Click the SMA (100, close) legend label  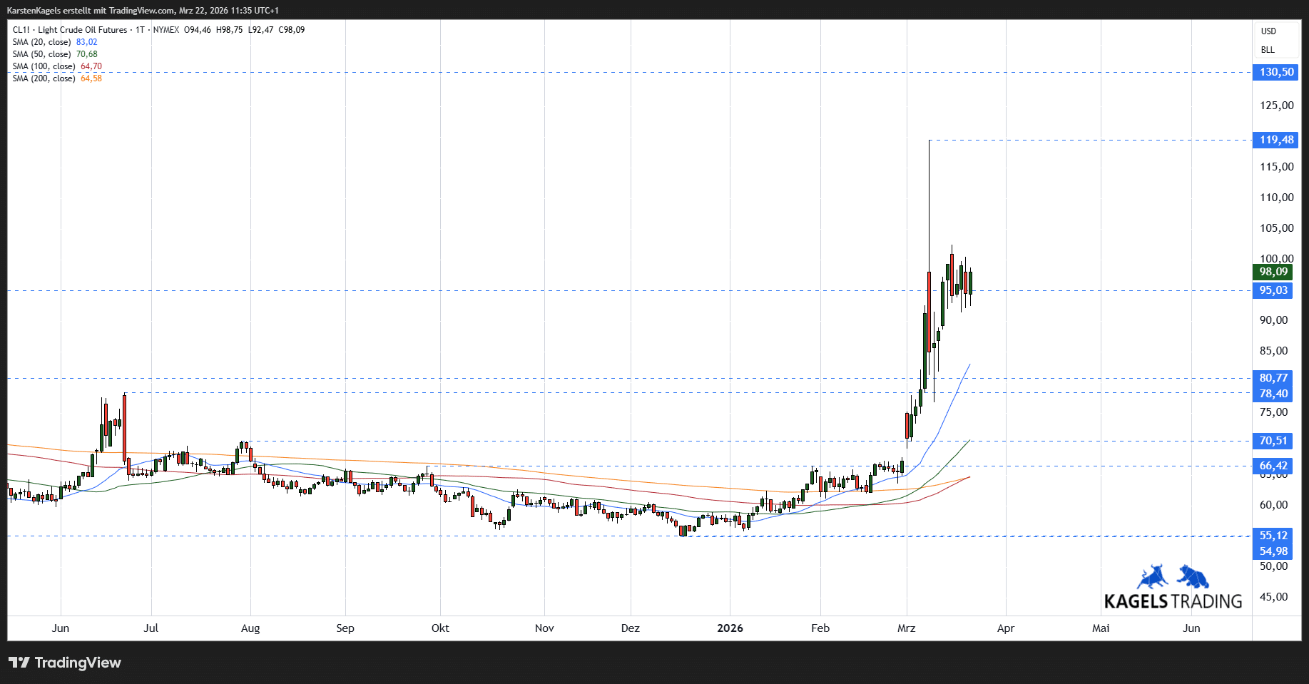[x=44, y=66]
